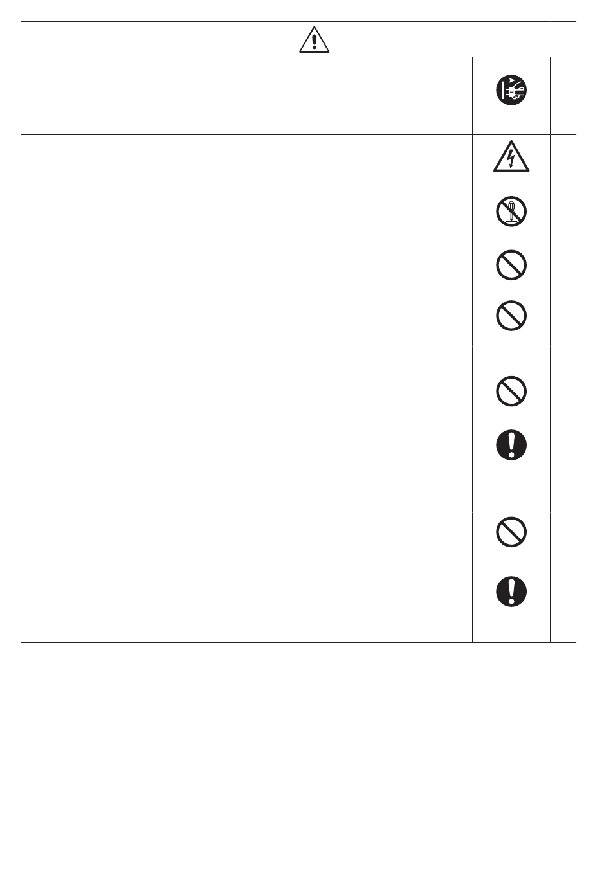Image resolution: width=611 pixels, height=877 pixels.
Task: Select the narrow cell right of the electric shock triangle
Action: pyautogui.click(x=563, y=215)
